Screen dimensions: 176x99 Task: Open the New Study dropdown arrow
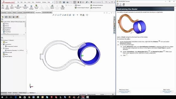[3, 10]
